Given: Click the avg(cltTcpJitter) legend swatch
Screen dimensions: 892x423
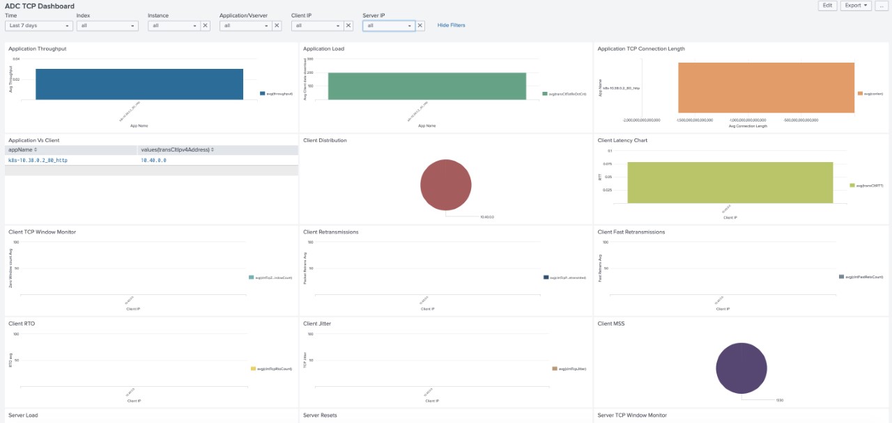Looking at the screenshot, I should pos(555,369).
